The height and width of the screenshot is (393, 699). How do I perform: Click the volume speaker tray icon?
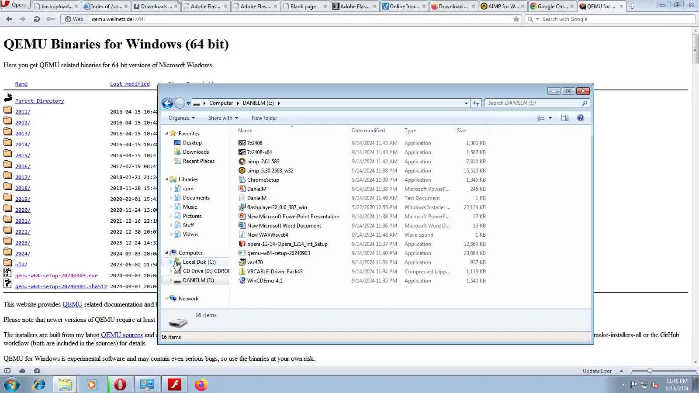655,385
